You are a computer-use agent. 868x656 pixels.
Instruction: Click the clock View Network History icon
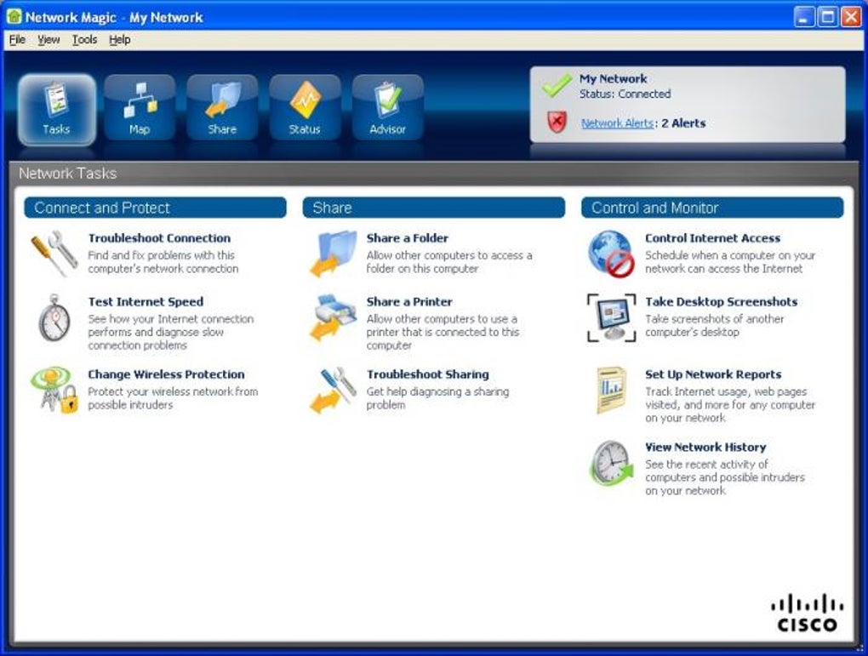(611, 464)
